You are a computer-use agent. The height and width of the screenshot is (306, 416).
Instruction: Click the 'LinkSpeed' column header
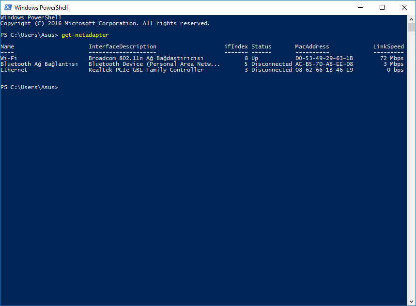coord(388,46)
